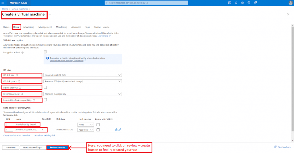This screenshot has height=153, width=294.
Task: Show info tooltip for Encryption at host
Action: point(22,52)
